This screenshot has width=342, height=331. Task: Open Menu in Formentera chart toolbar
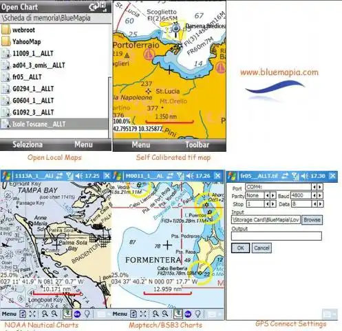[120, 314]
